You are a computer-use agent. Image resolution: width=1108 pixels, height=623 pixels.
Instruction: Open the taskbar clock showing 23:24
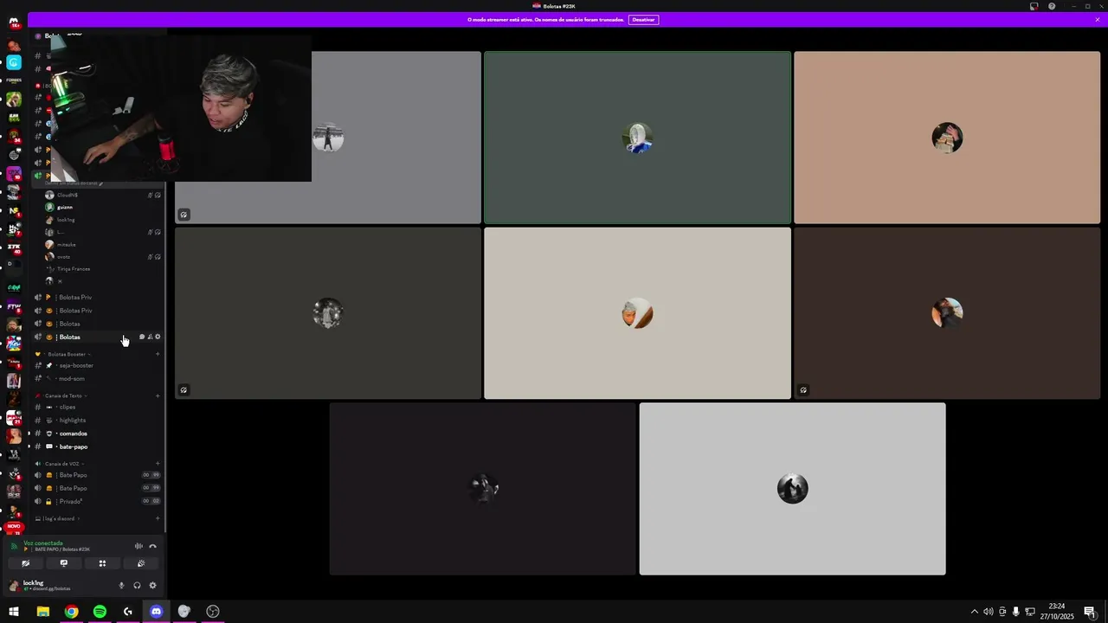click(1056, 612)
